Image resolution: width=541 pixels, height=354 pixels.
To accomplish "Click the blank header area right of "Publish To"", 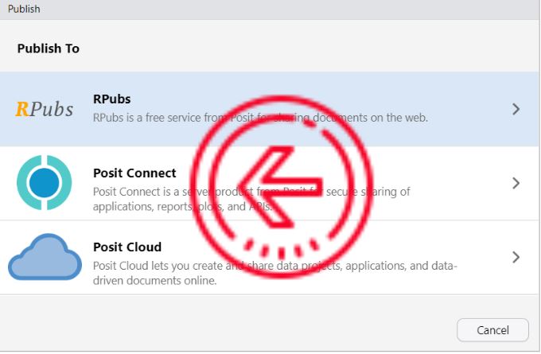I will pos(318,49).
